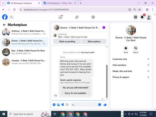Open Task View on the taskbar
Image resolution: width=156 pixels, height=117 pixels.
coord(55,114)
